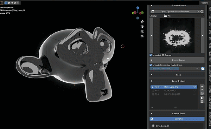The height and width of the screenshot is (129, 211).
Task: Click icon beside Dirty_Lens_01 in Control Panel
Action: click(x=153, y=126)
